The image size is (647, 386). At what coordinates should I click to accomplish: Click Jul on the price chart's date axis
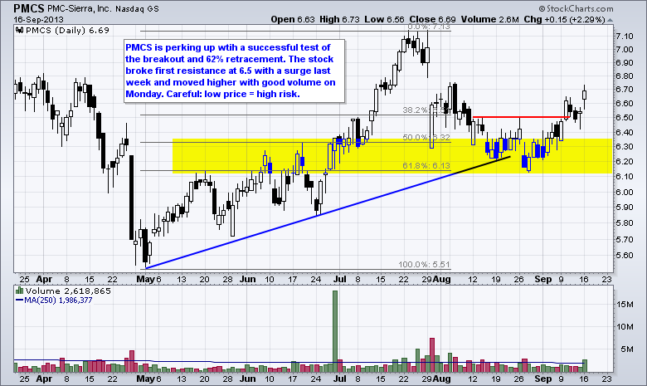click(x=339, y=279)
